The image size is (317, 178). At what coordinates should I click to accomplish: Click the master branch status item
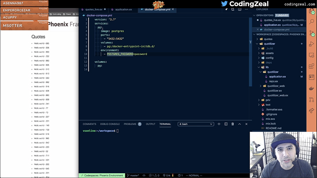[x=133, y=175]
